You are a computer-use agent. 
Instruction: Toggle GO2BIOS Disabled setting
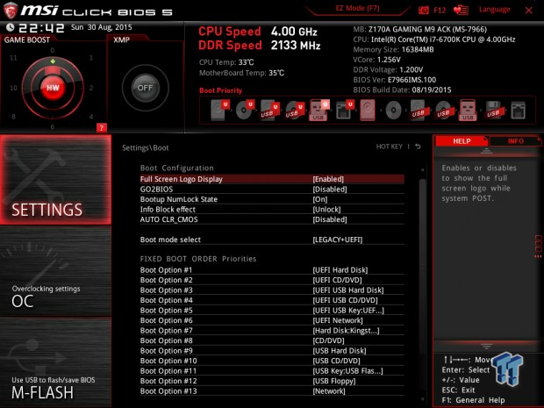[330, 190]
